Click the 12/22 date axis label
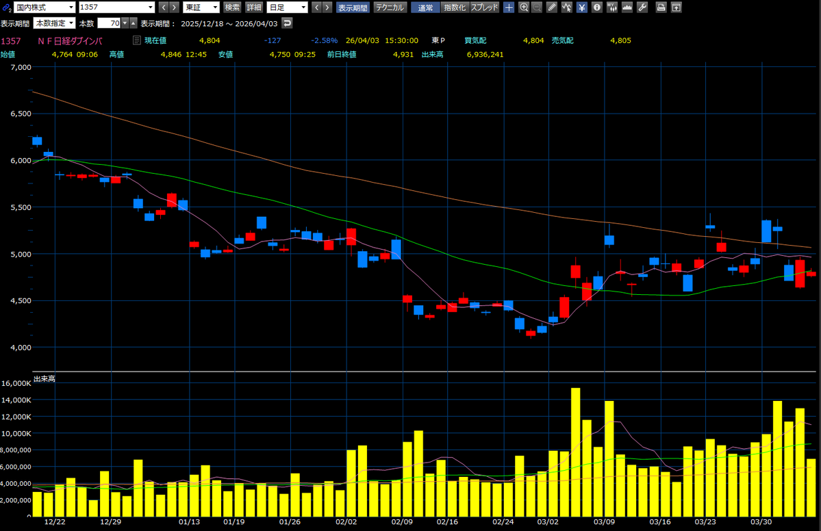The width and height of the screenshot is (821, 531). 55,521
